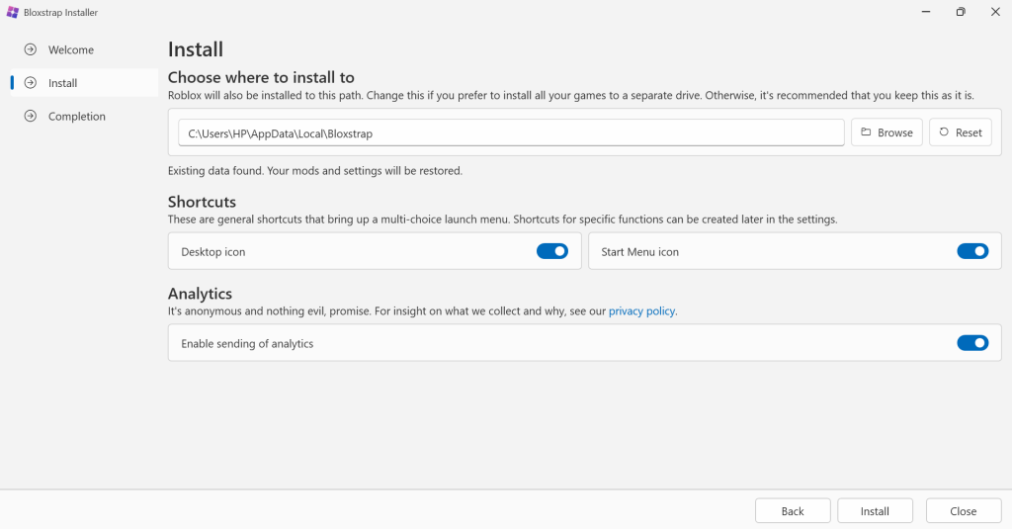Click the circular arrow icon on the Reset button
This screenshot has height=529, width=1012.
tap(944, 132)
